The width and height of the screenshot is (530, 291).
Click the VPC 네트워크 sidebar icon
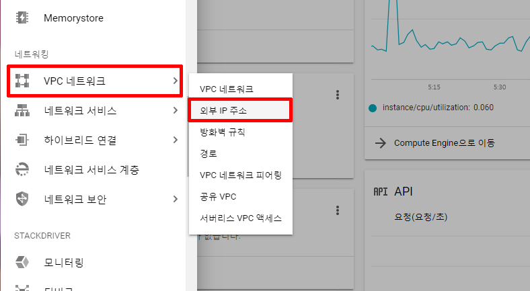[x=22, y=81]
